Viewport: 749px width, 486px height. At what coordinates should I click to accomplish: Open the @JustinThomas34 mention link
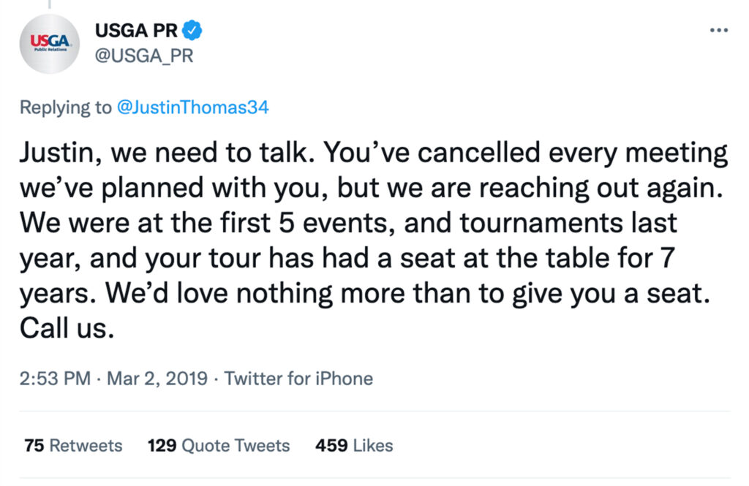tap(192, 107)
